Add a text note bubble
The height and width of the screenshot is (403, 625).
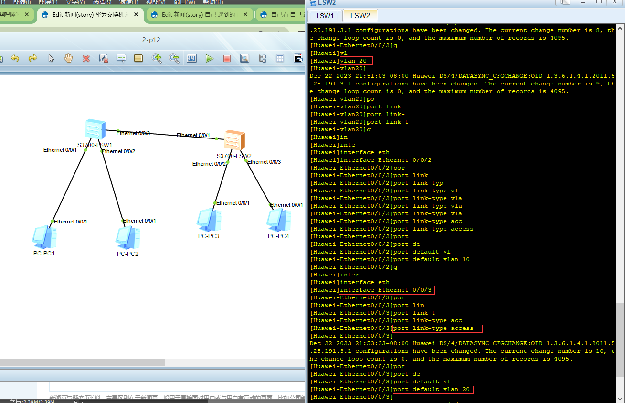(121, 58)
